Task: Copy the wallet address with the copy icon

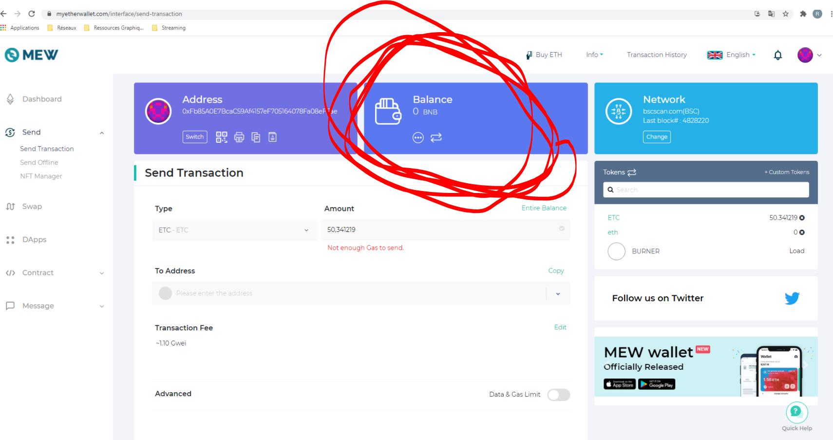Action: pyautogui.click(x=256, y=137)
